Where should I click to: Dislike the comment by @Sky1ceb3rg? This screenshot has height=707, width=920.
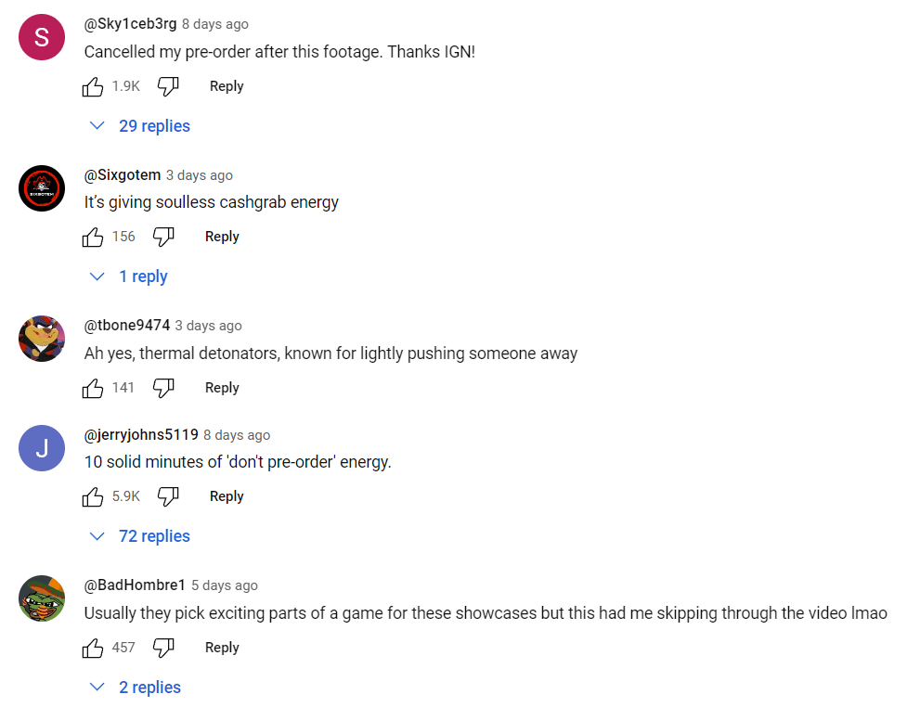coord(168,87)
